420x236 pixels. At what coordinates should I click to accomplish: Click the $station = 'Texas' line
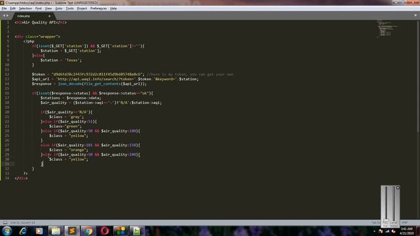[x=61, y=60]
